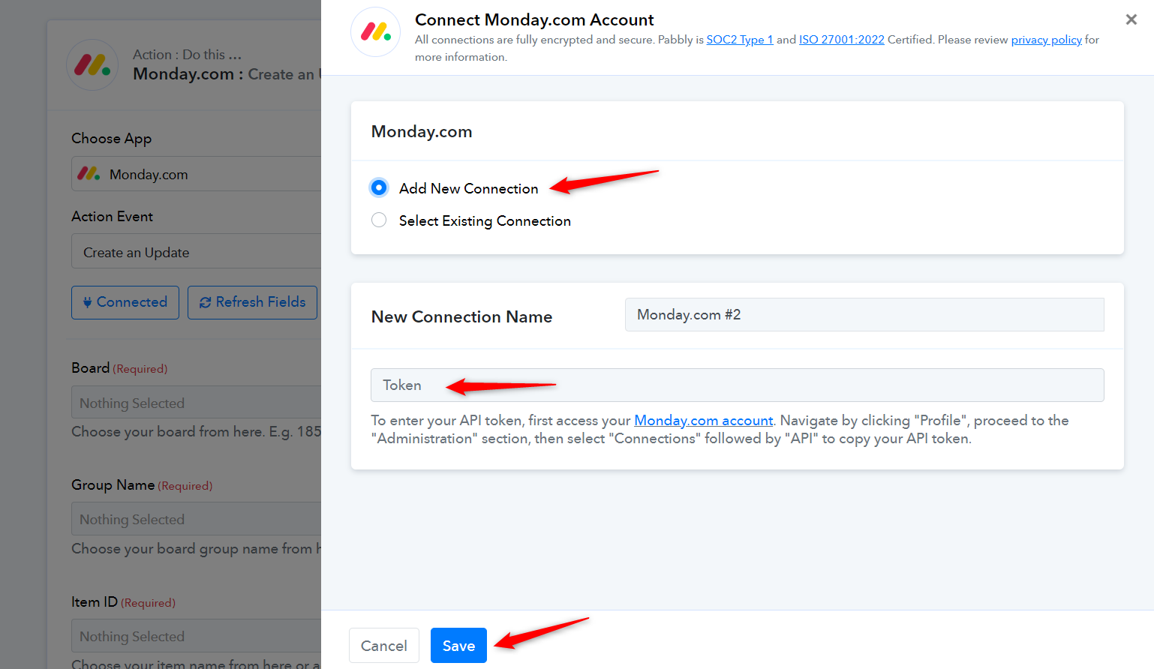Screen dimensions: 1154x669
Task: Open the Board dropdown showing Nothing Selected
Action: coord(197,403)
